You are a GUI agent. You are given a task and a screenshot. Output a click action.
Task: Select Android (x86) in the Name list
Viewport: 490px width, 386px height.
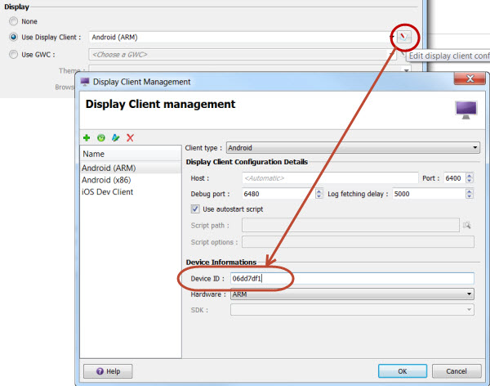[x=131, y=180]
